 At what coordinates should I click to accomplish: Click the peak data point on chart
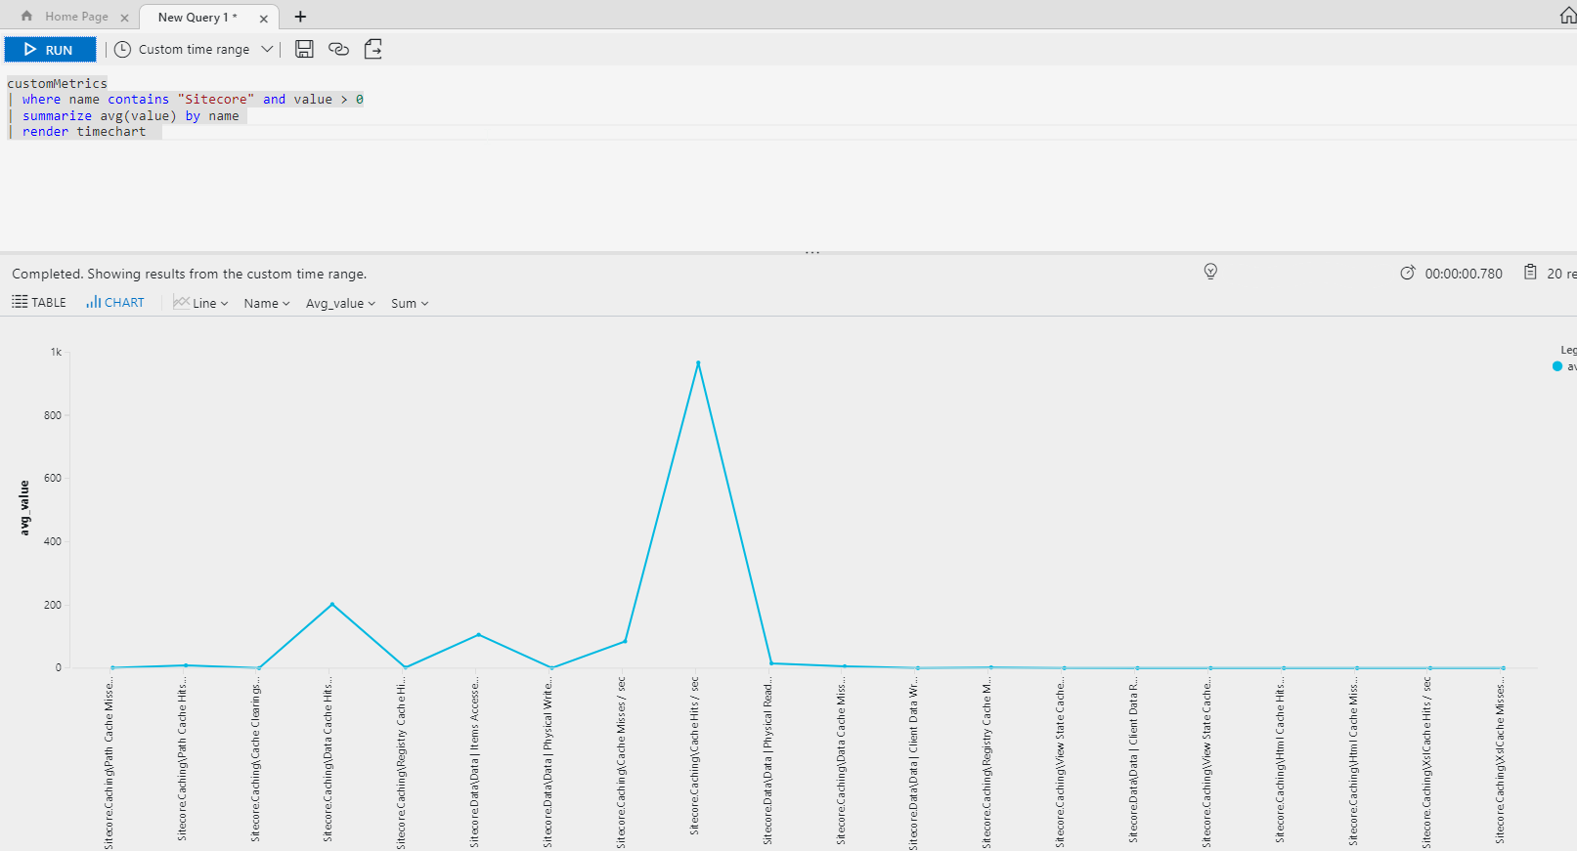pyautogui.click(x=698, y=363)
